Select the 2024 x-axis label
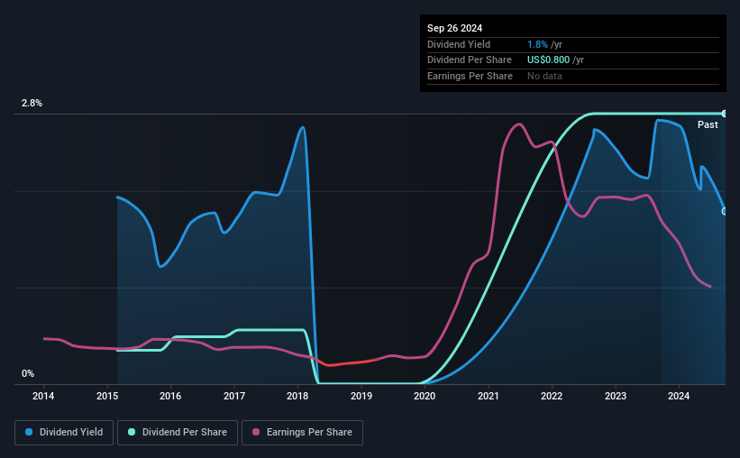The image size is (740, 458). 679,396
